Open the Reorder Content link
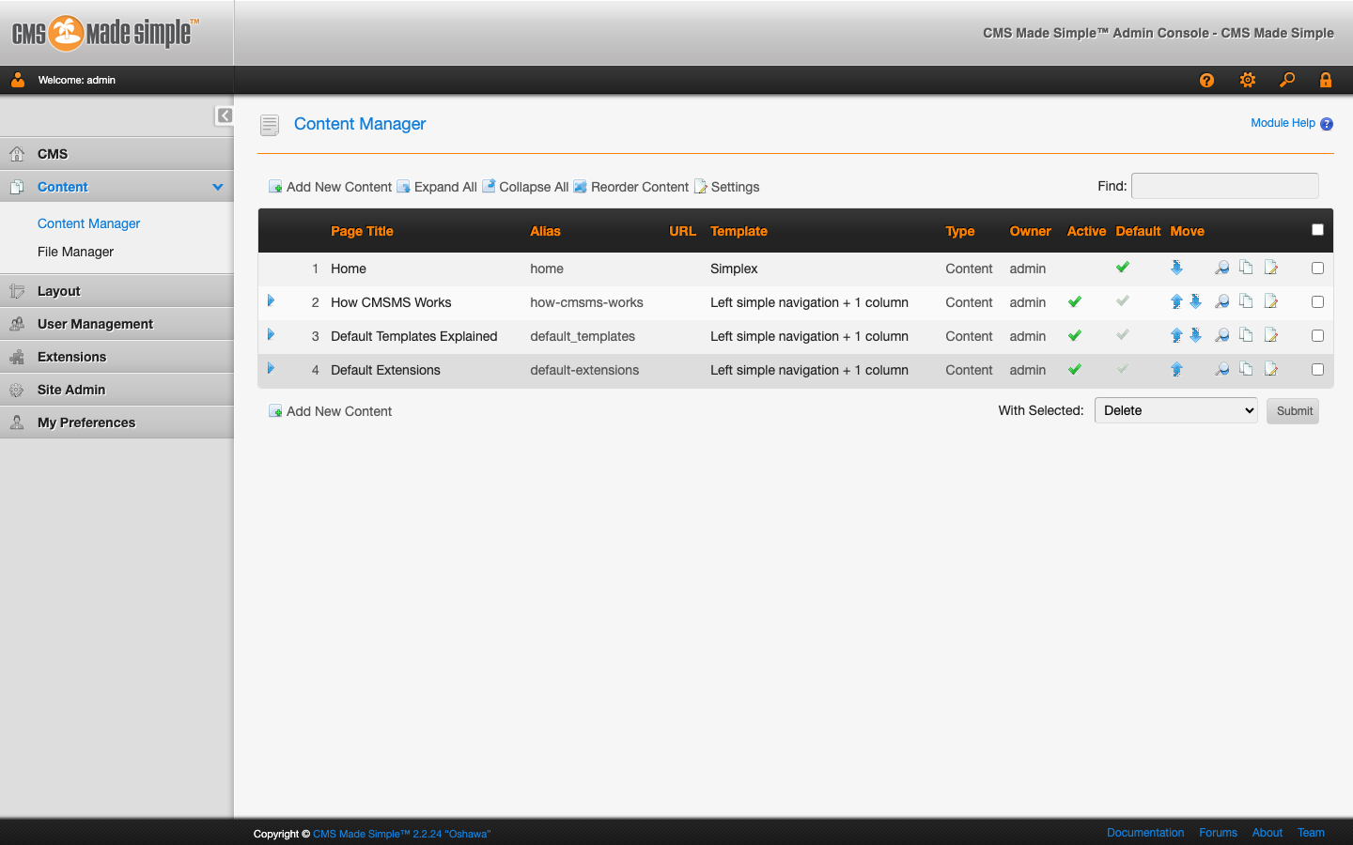The width and height of the screenshot is (1353, 845). [630, 187]
